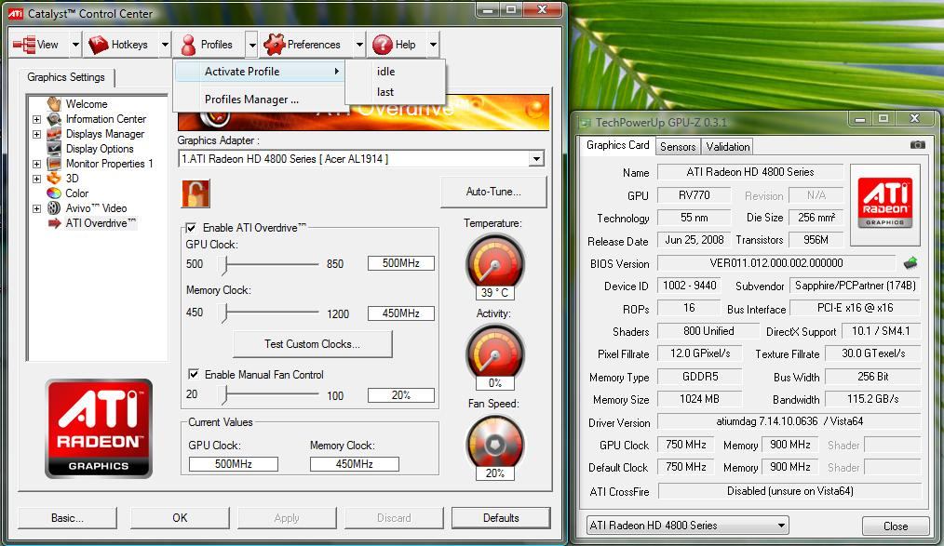Select the GPU-Z Graphics Card tab
Screen dimensions: 944x546
coord(617,145)
